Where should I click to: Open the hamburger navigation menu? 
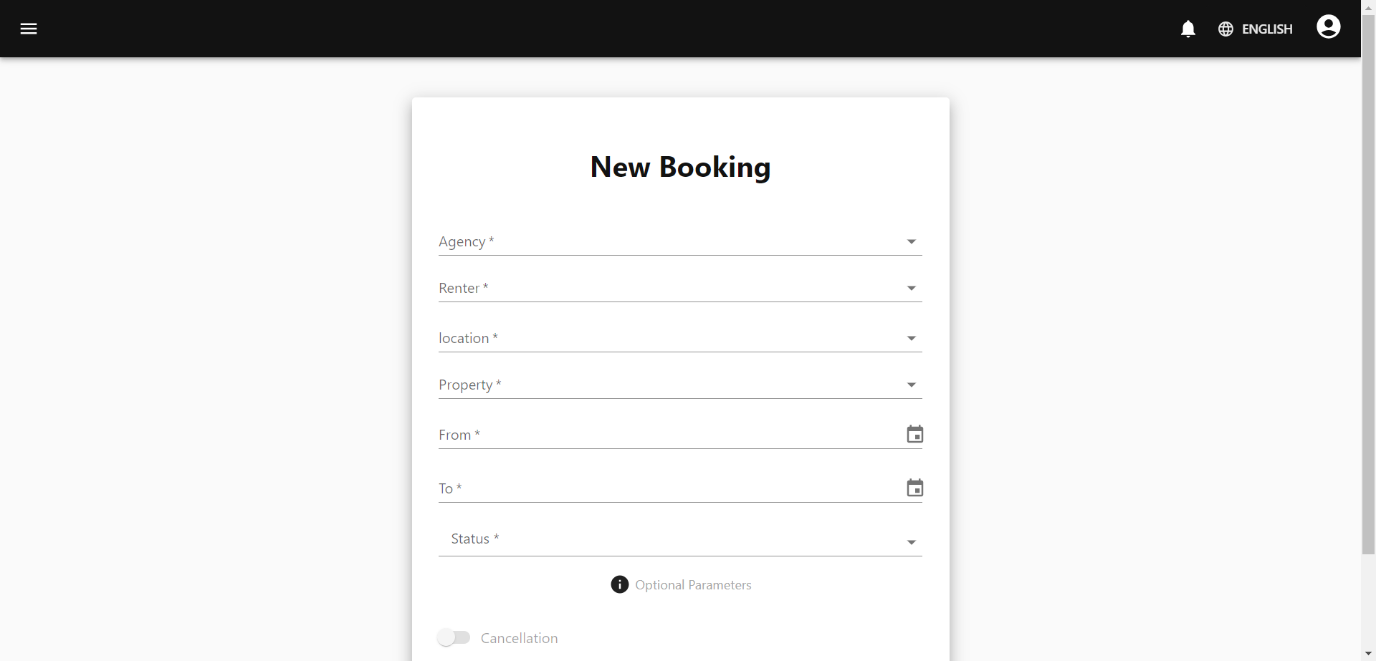point(29,29)
